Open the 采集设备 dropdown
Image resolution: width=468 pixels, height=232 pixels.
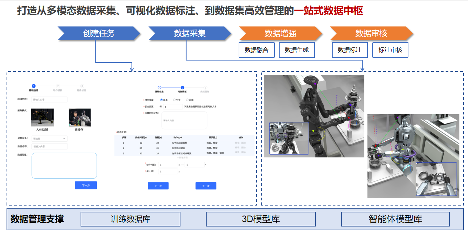(x=49, y=139)
